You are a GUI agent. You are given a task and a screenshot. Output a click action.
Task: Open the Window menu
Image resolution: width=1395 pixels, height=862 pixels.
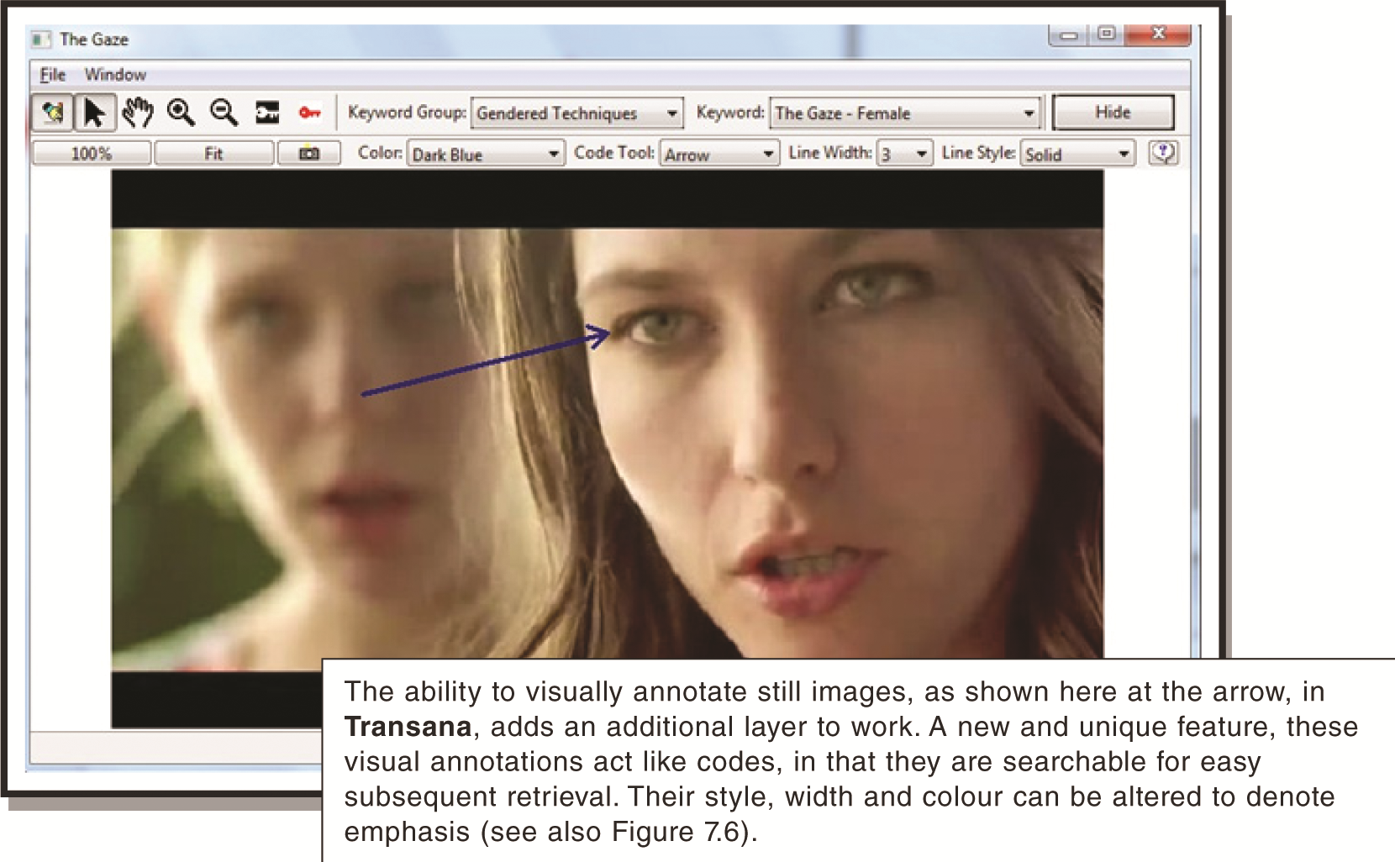115,75
